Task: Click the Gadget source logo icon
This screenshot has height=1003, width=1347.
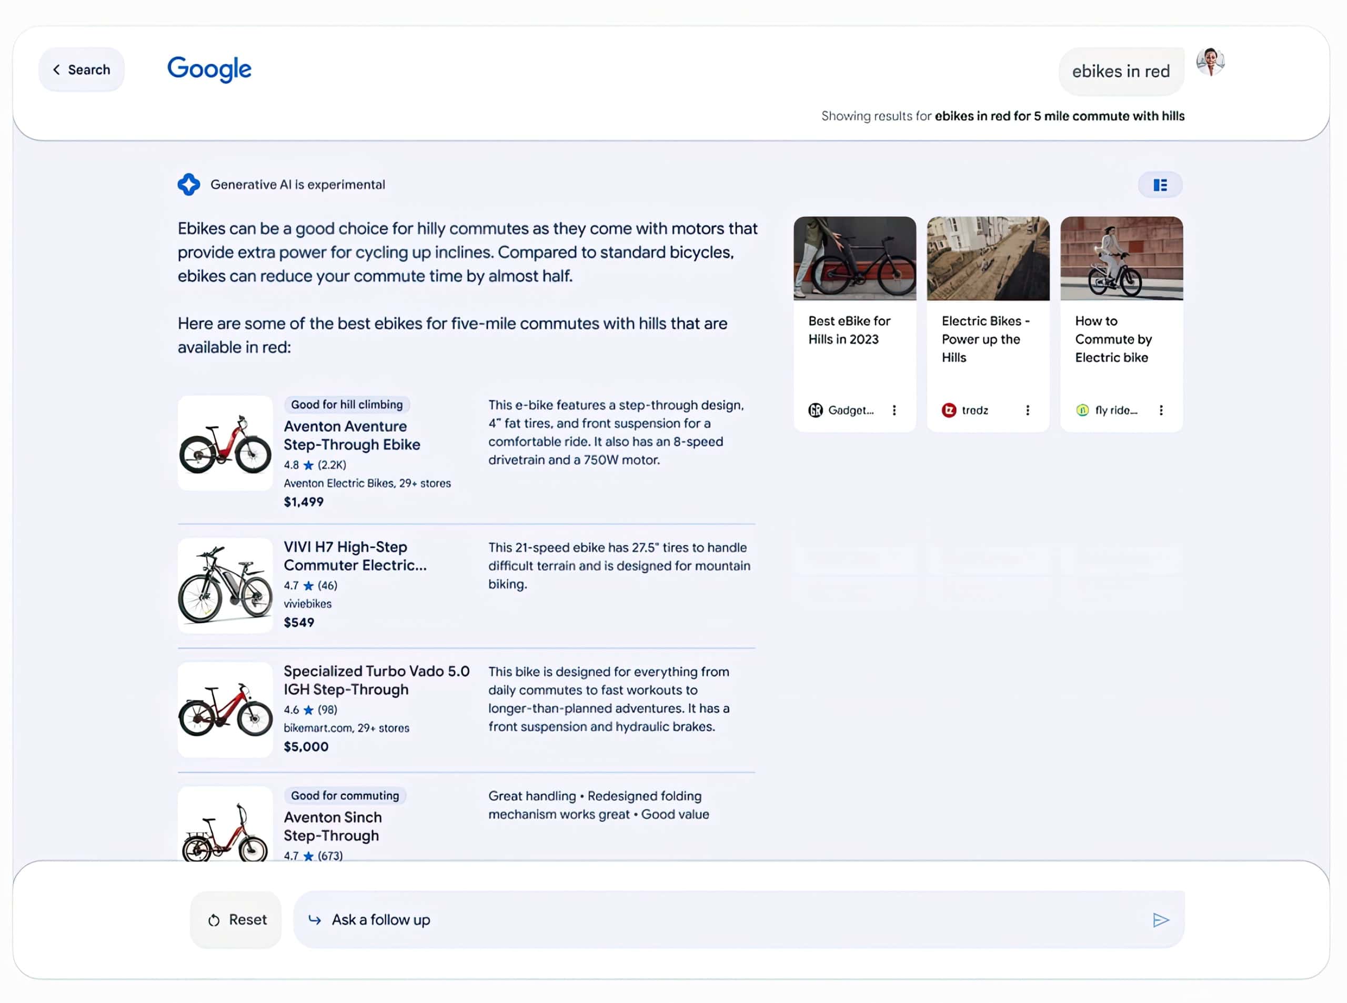Action: pos(815,410)
